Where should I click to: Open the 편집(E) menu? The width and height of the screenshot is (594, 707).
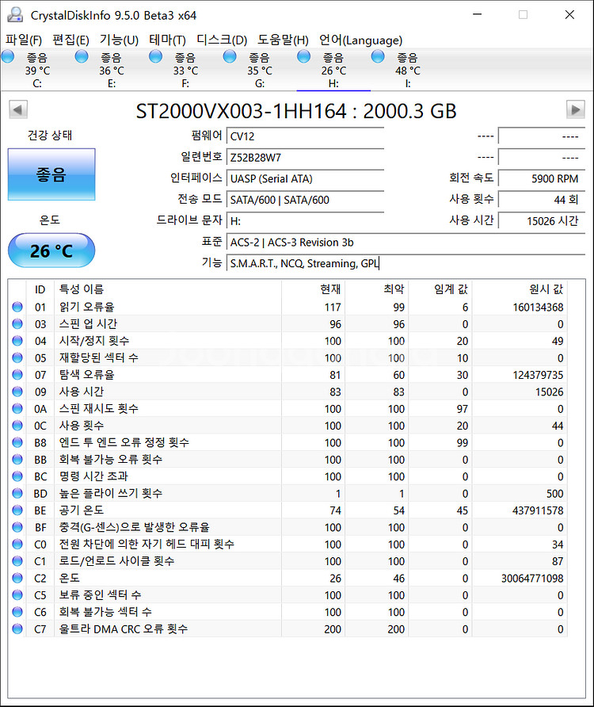click(70, 40)
